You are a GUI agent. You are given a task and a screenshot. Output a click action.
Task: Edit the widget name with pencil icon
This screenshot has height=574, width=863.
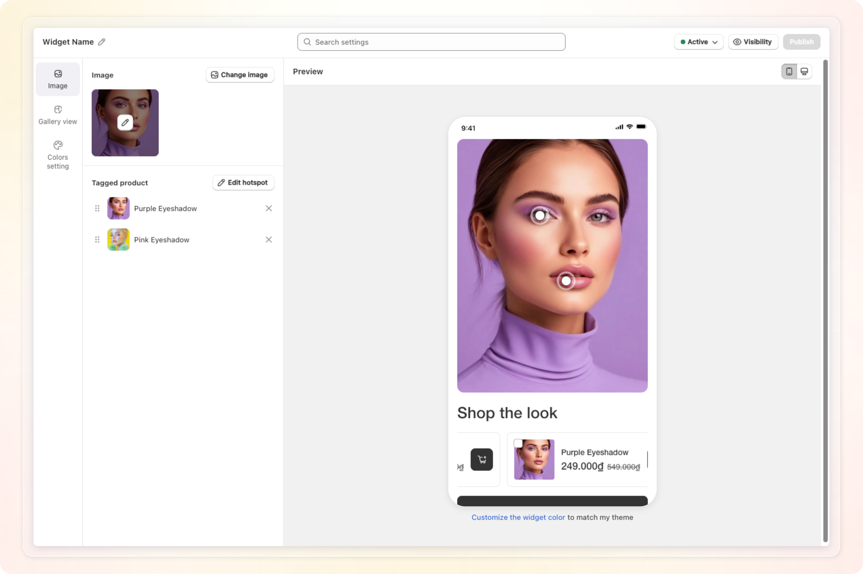(101, 42)
